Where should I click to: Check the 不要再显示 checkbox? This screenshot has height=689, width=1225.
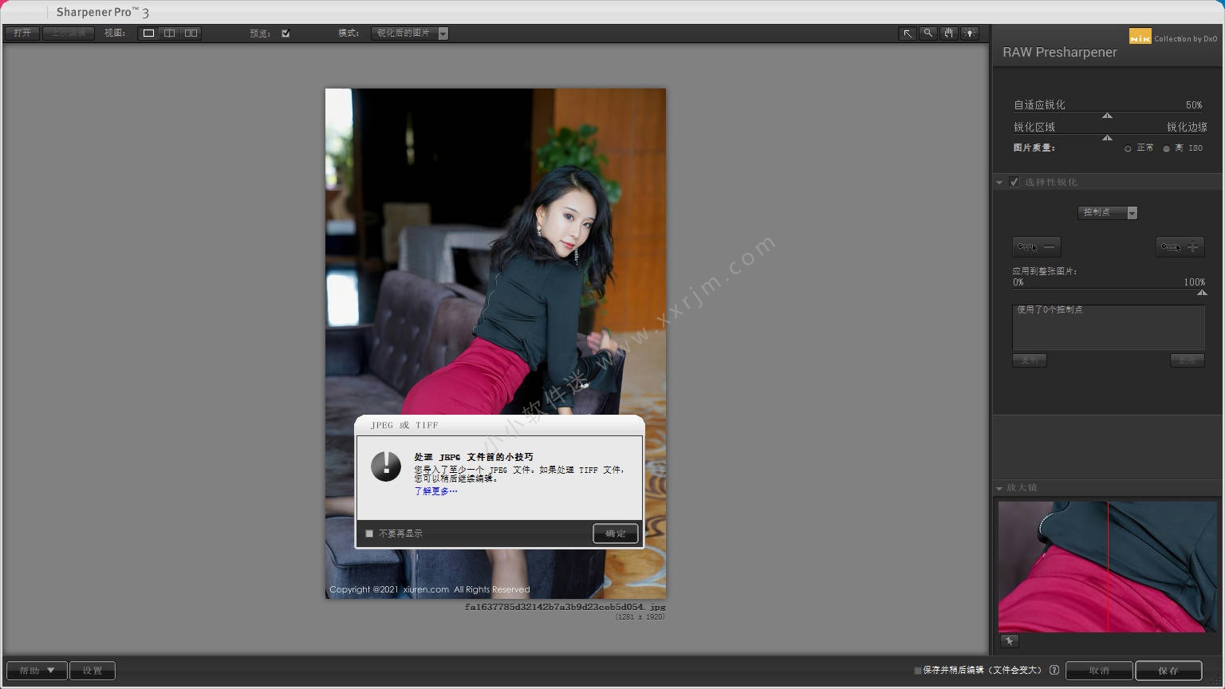coord(369,533)
